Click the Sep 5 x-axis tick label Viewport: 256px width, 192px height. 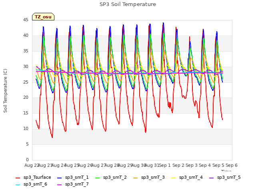click(x=218, y=165)
